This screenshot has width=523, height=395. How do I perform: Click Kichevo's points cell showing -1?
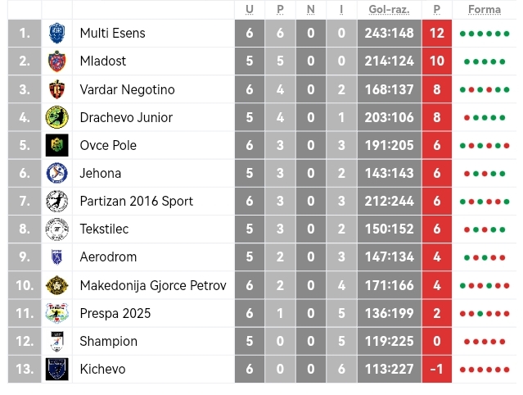(x=436, y=369)
